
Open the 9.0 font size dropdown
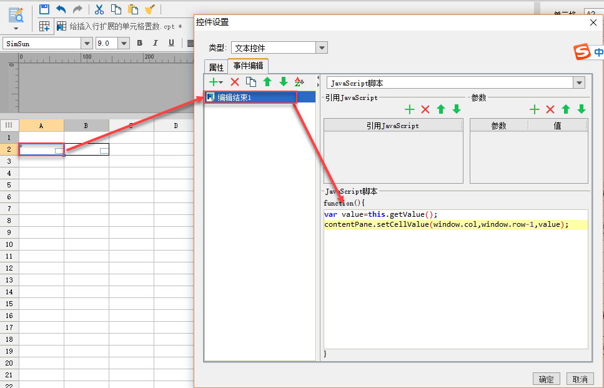point(124,44)
